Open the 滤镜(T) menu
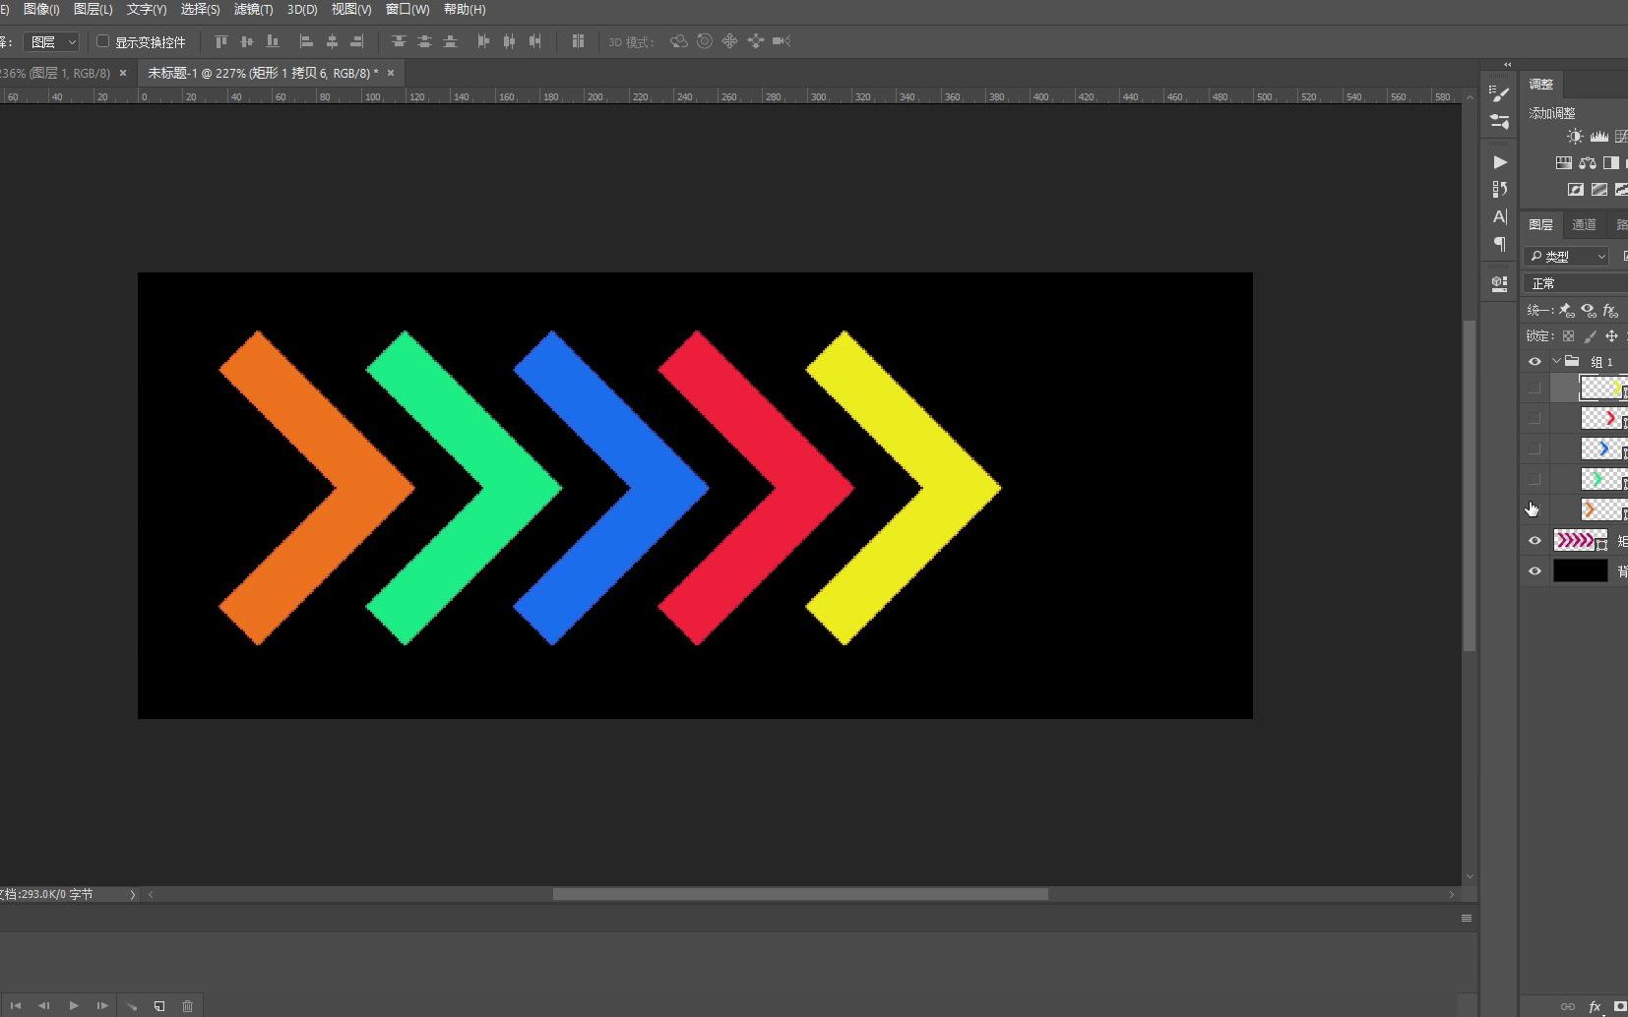This screenshot has height=1017, width=1628. point(253,9)
